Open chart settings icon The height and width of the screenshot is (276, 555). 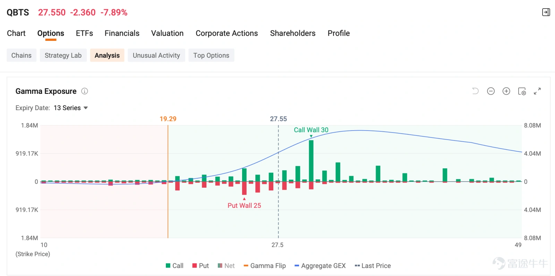click(522, 91)
